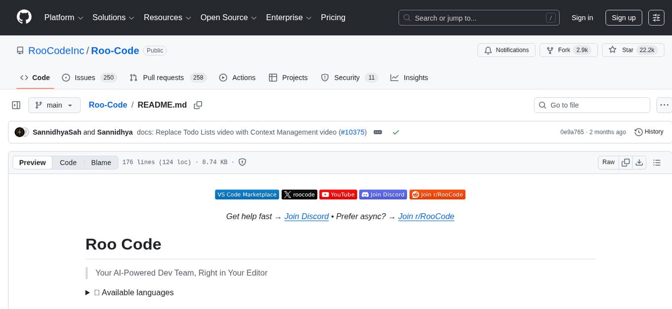Enable repository Notifications

(506, 50)
